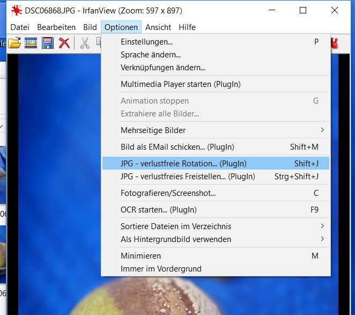Open the Hilfe menu
Image resolution: width=355 pixels, height=315 pixels.
point(187,27)
